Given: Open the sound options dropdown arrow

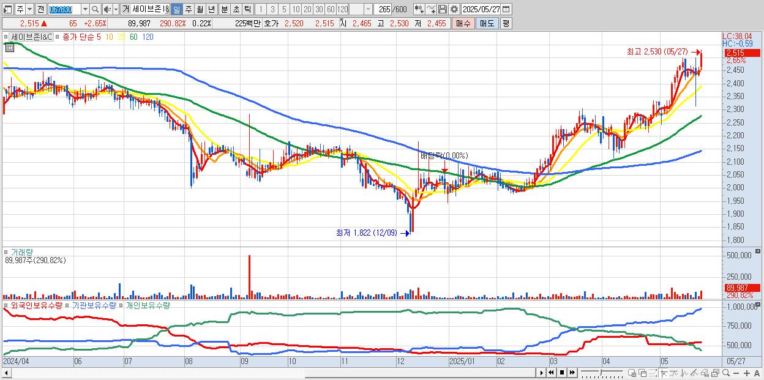Looking at the screenshot, I should (116, 9).
